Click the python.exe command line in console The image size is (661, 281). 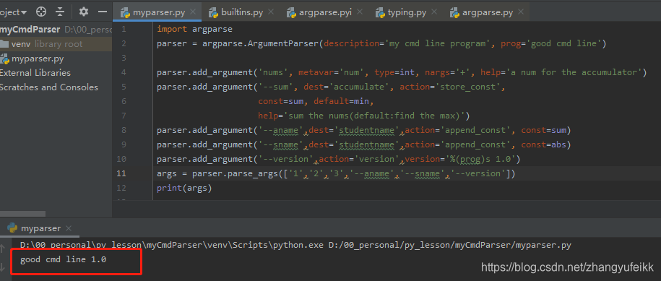point(295,245)
